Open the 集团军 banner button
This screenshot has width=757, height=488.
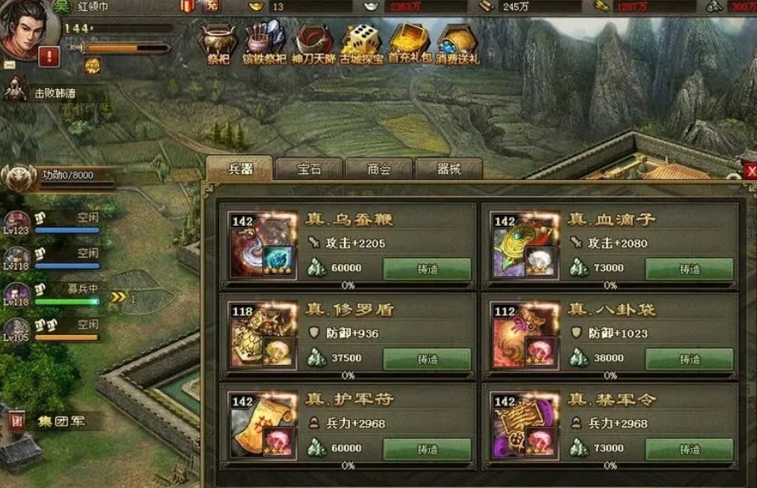(54, 422)
